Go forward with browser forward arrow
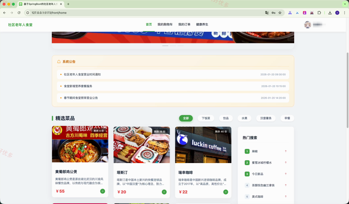Image resolution: width=349 pixels, height=204 pixels. [12, 13]
